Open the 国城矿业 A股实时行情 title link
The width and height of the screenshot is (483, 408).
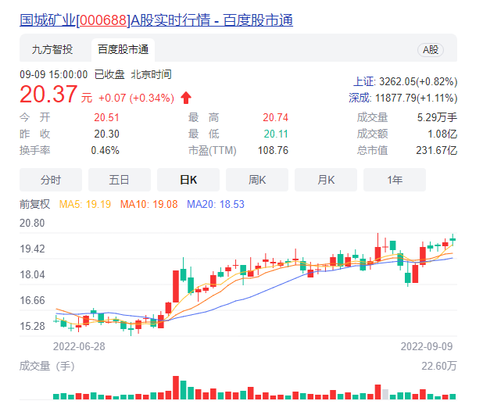click(156, 20)
